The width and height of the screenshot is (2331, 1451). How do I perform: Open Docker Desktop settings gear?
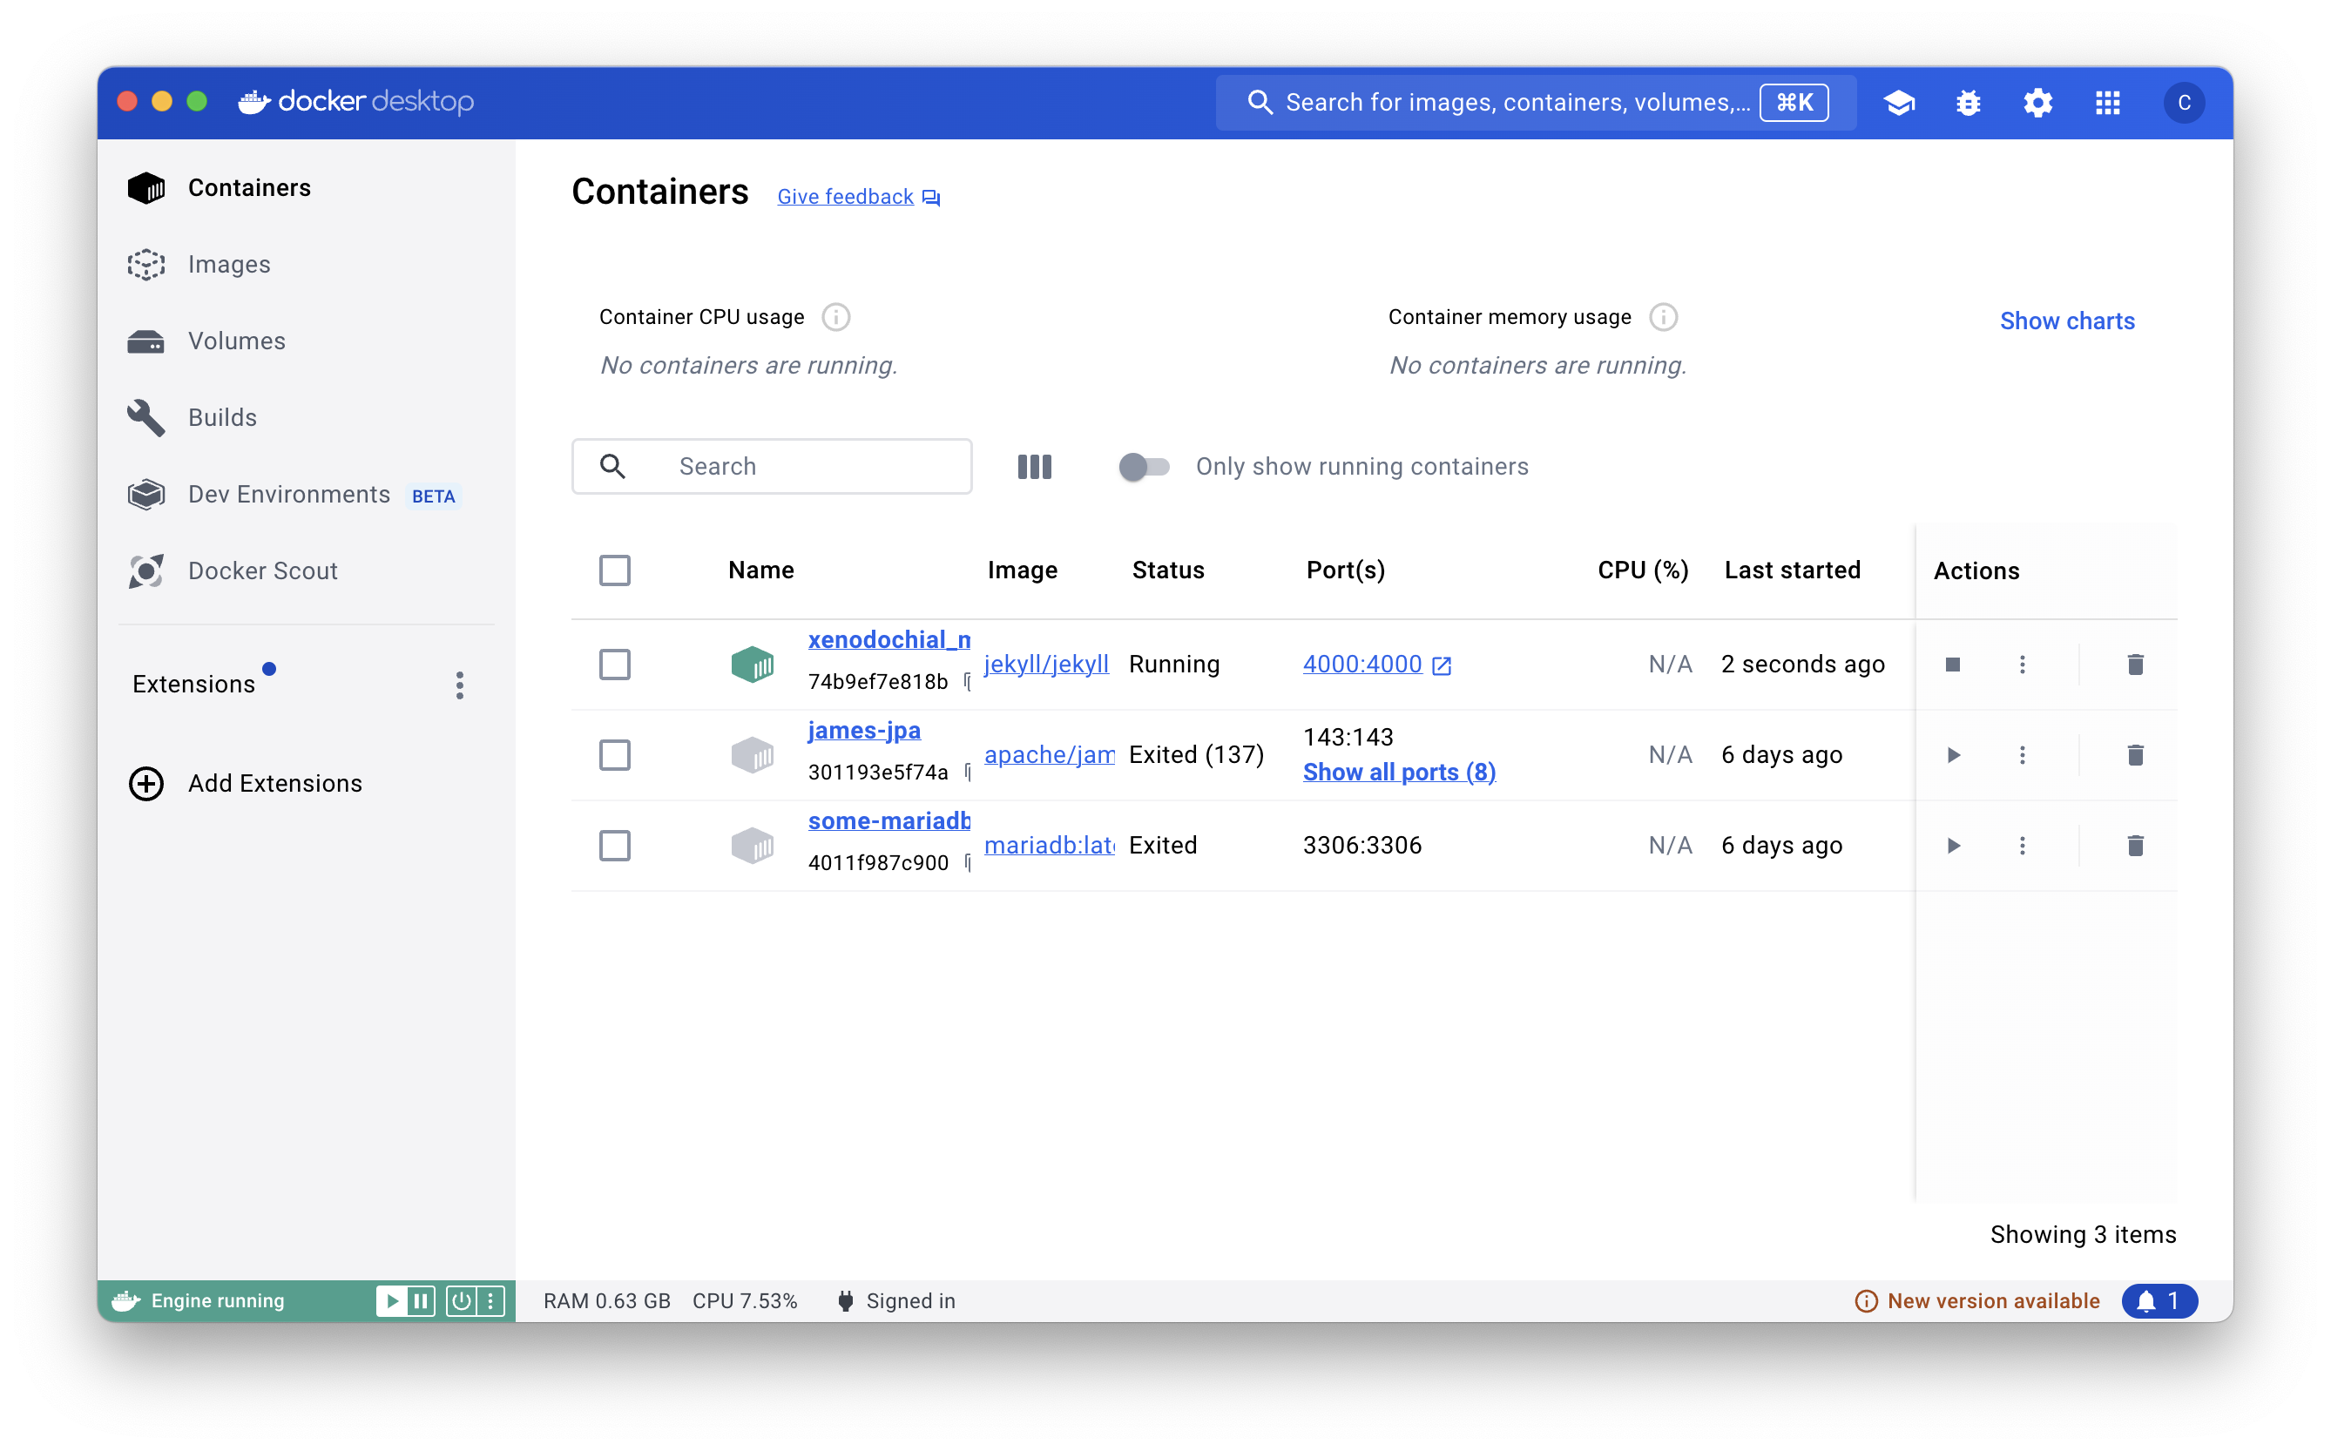2037,103
